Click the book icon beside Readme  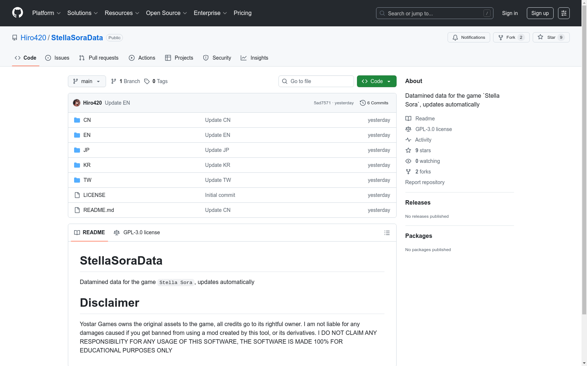point(408,119)
